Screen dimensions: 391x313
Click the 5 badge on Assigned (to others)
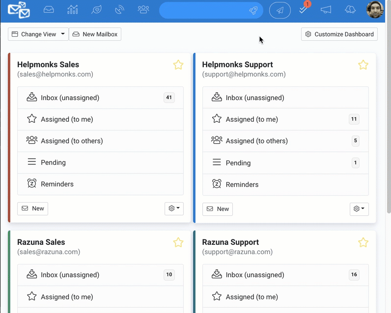click(x=355, y=141)
